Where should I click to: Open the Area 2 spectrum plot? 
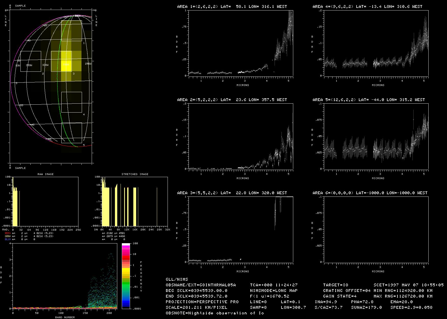pyautogui.click(x=241, y=136)
